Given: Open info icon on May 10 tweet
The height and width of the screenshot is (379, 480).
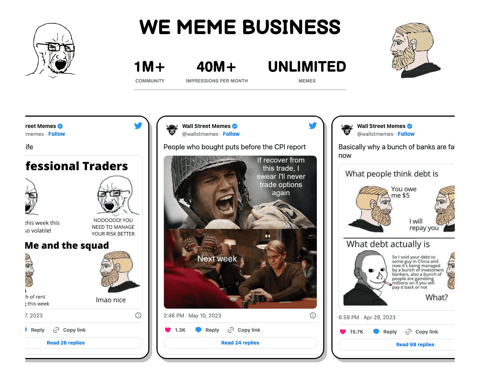Looking at the screenshot, I should pos(313,315).
